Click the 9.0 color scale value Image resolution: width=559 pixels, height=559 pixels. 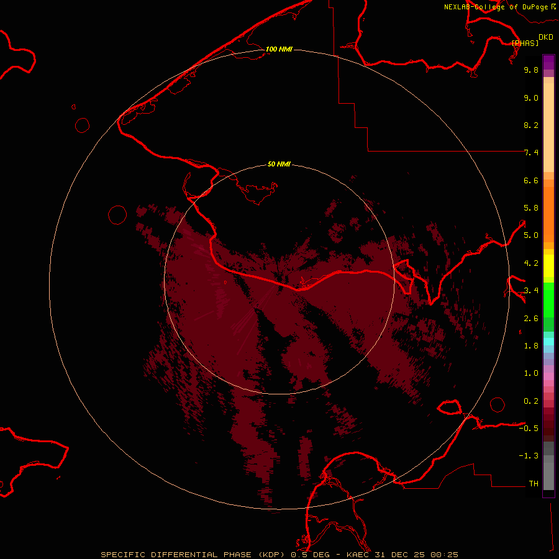click(531, 98)
